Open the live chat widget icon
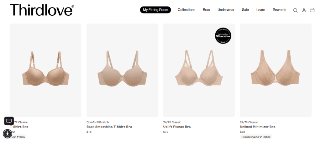 tap(9, 121)
